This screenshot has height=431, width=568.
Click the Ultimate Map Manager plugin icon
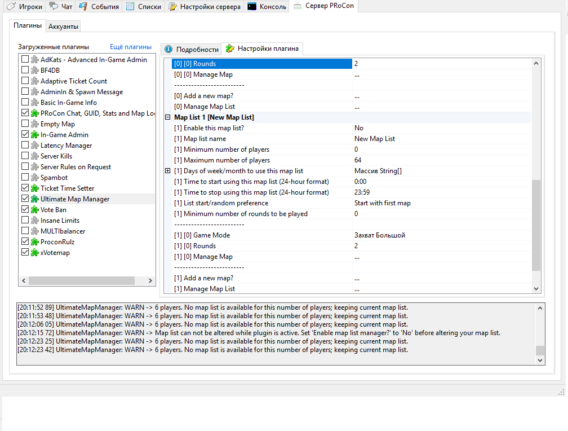pos(34,199)
